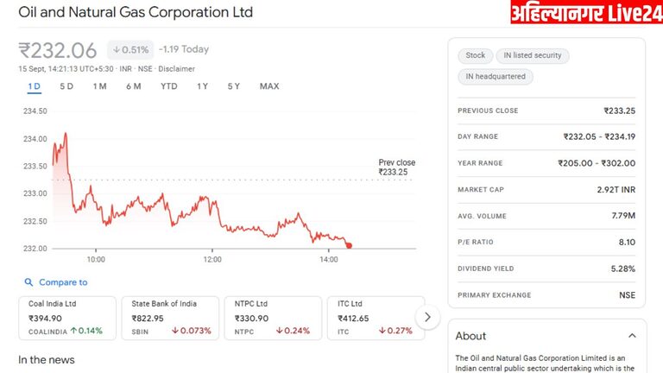Select the 1D time range tab
The height and width of the screenshot is (373, 663).
coord(35,86)
